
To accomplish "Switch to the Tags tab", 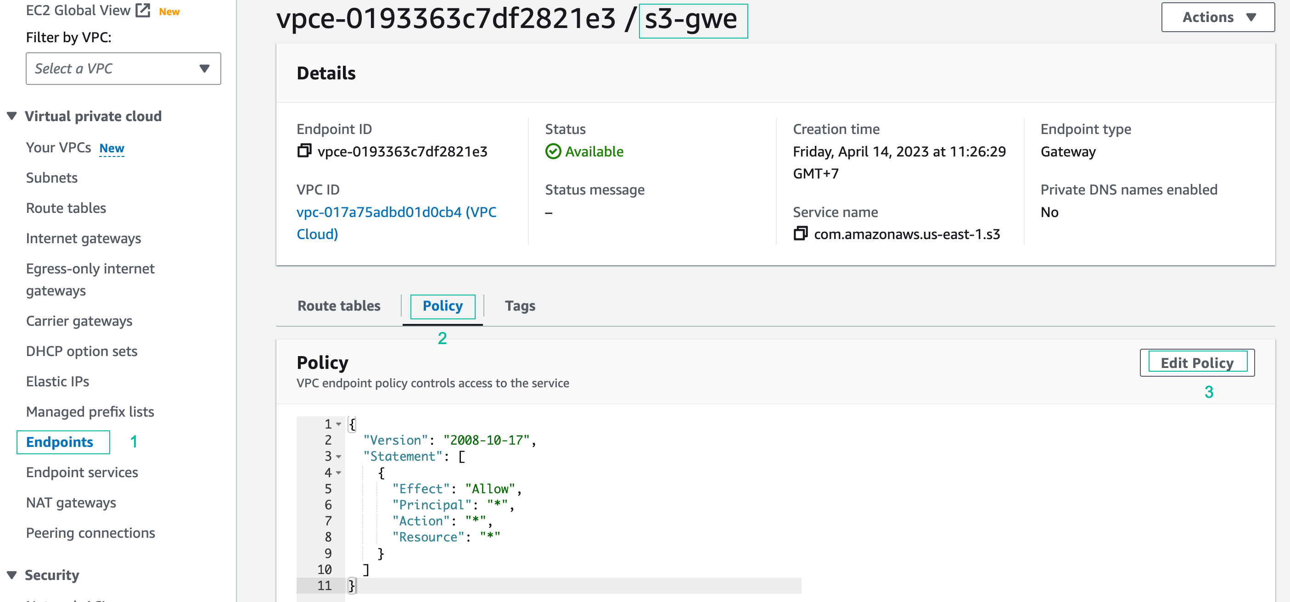I will 520,306.
